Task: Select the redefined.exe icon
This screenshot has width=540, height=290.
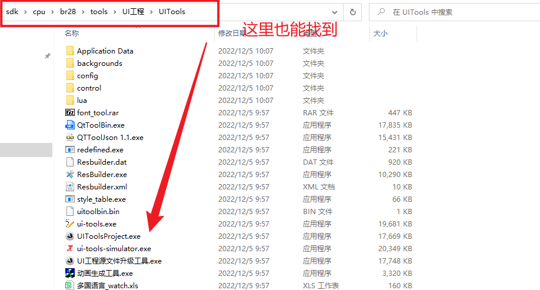Action: click(70, 150)
